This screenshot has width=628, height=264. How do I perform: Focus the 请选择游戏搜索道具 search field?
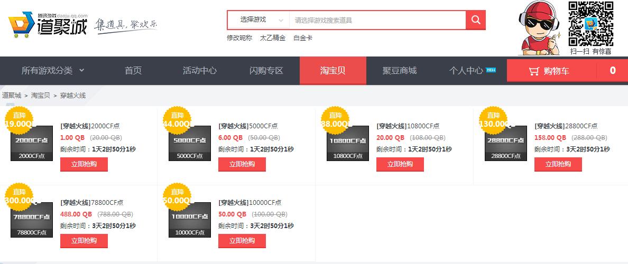coord(377,20)
